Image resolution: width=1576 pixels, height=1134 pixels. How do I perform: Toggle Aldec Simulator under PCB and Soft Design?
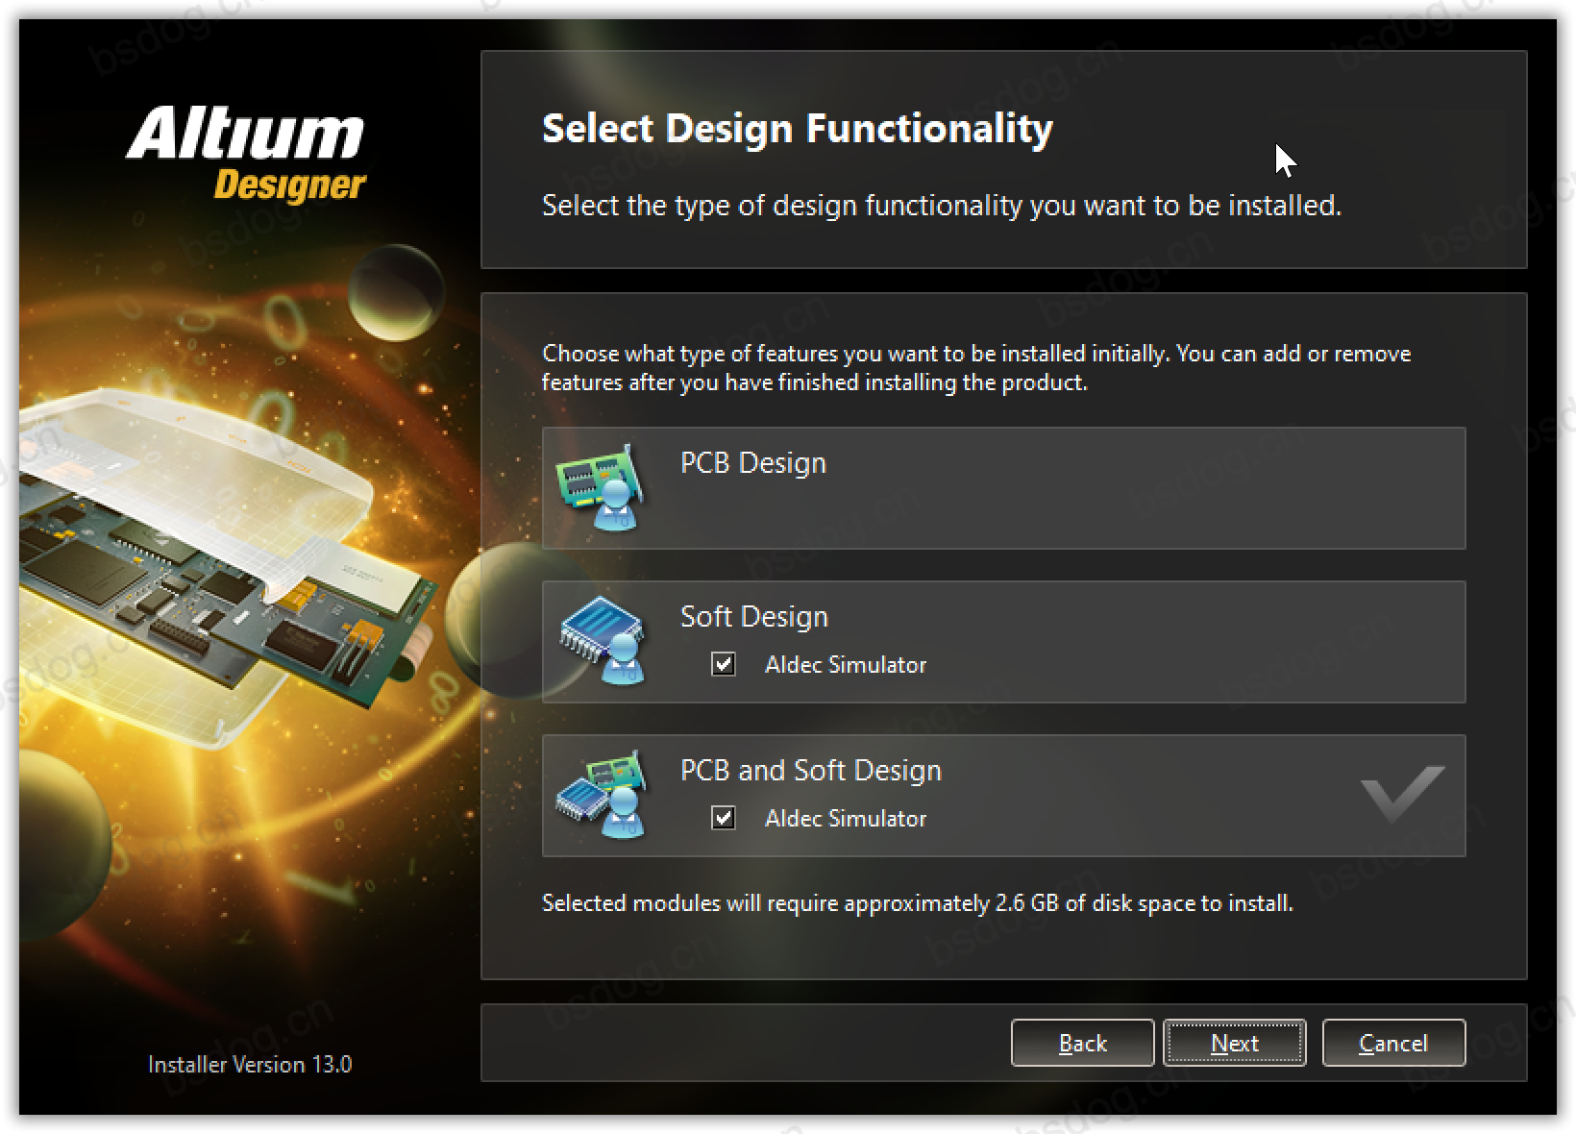[x=724, y=818]
